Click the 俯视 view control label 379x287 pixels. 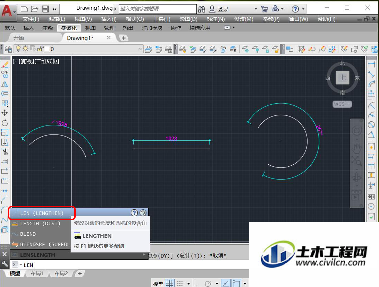[27, 61]
